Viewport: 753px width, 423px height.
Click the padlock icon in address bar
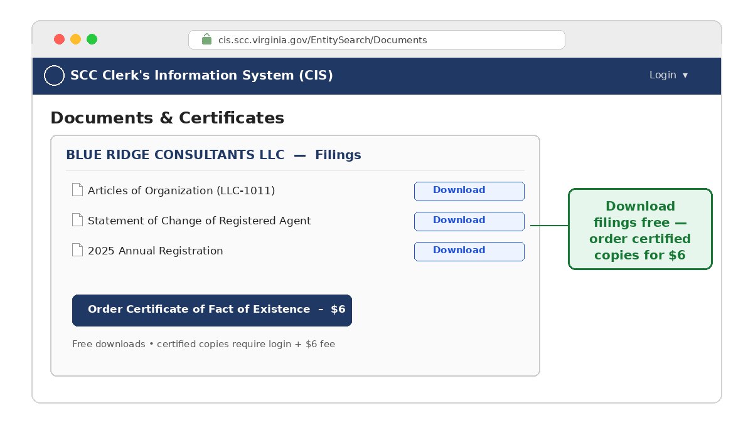click(x=206, y=39)
